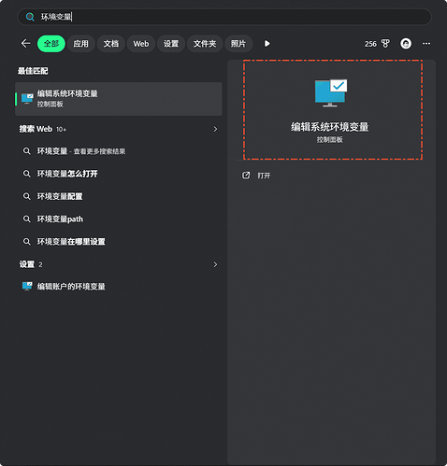Switch to the 照片 filter tab

pos(238,44)
